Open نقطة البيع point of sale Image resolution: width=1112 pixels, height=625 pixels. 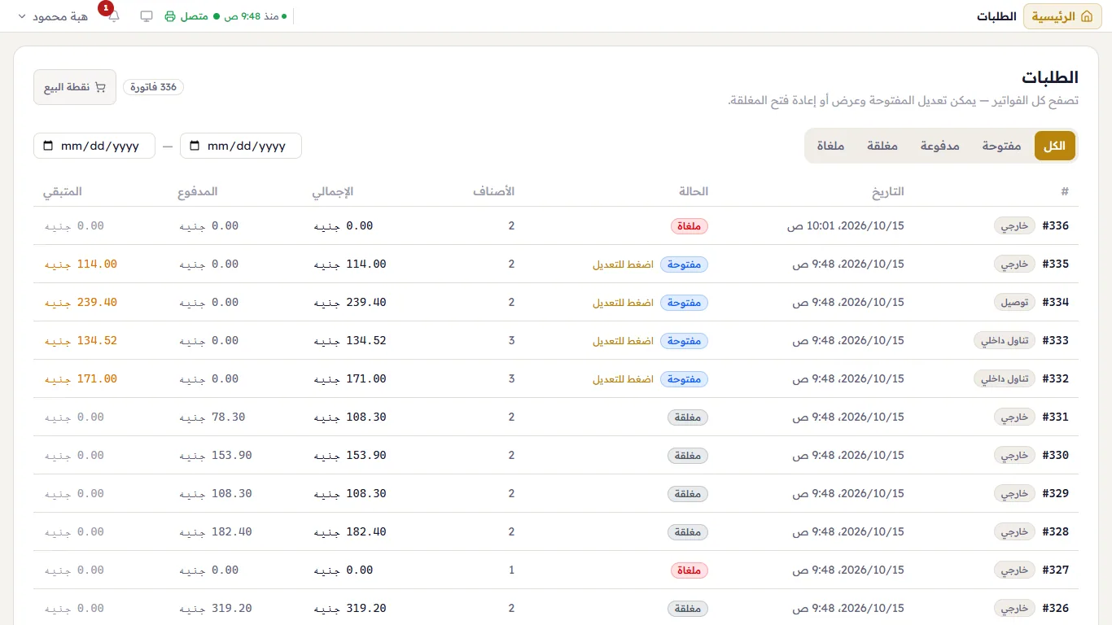tap(75, 87)
